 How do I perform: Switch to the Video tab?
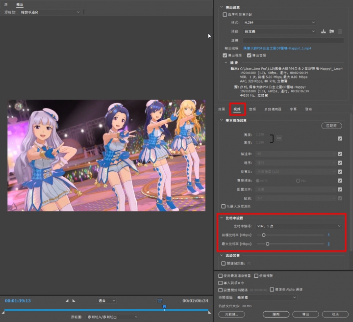[x=237, y=109]
